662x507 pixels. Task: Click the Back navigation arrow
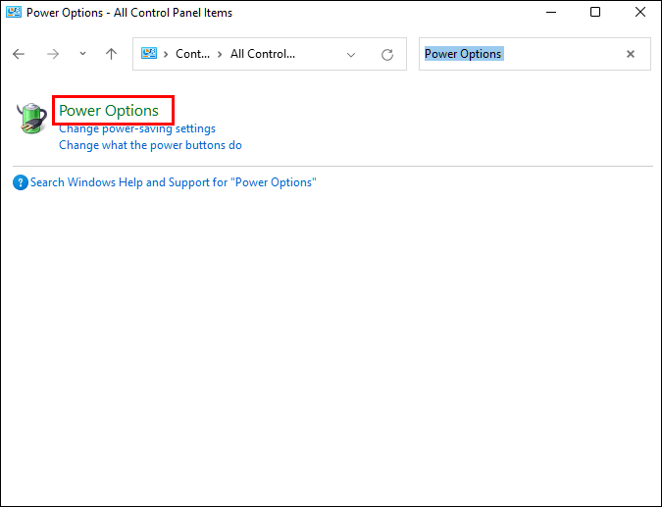19,54
